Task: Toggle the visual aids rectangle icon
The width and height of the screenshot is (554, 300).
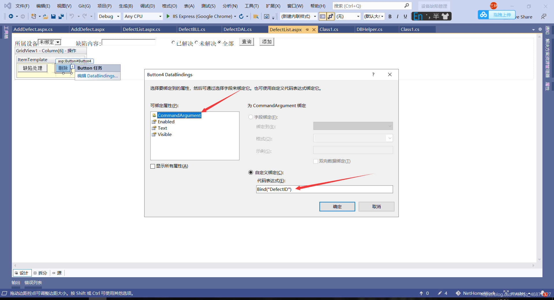Action: pyautogui.click(x=323, y=16)
